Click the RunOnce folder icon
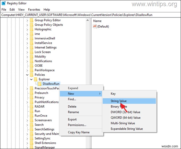The image size is (181, 149). (32, 116)
